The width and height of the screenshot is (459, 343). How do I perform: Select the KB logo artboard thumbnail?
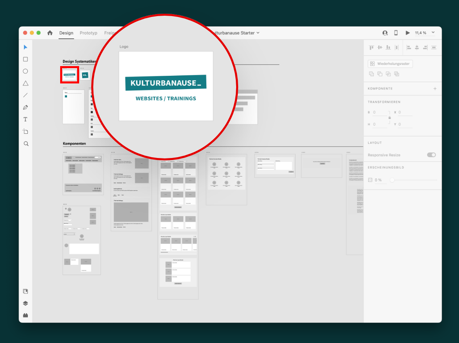(85, 75)
